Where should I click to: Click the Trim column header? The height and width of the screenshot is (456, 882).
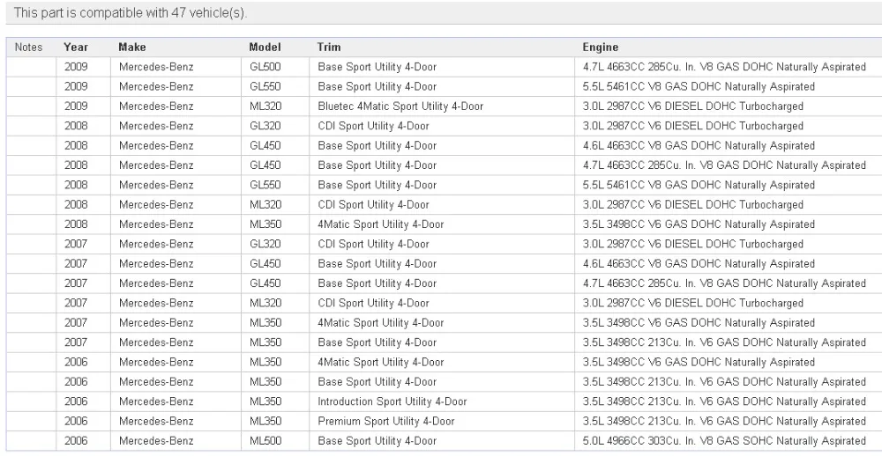click(x=328, y=48)
